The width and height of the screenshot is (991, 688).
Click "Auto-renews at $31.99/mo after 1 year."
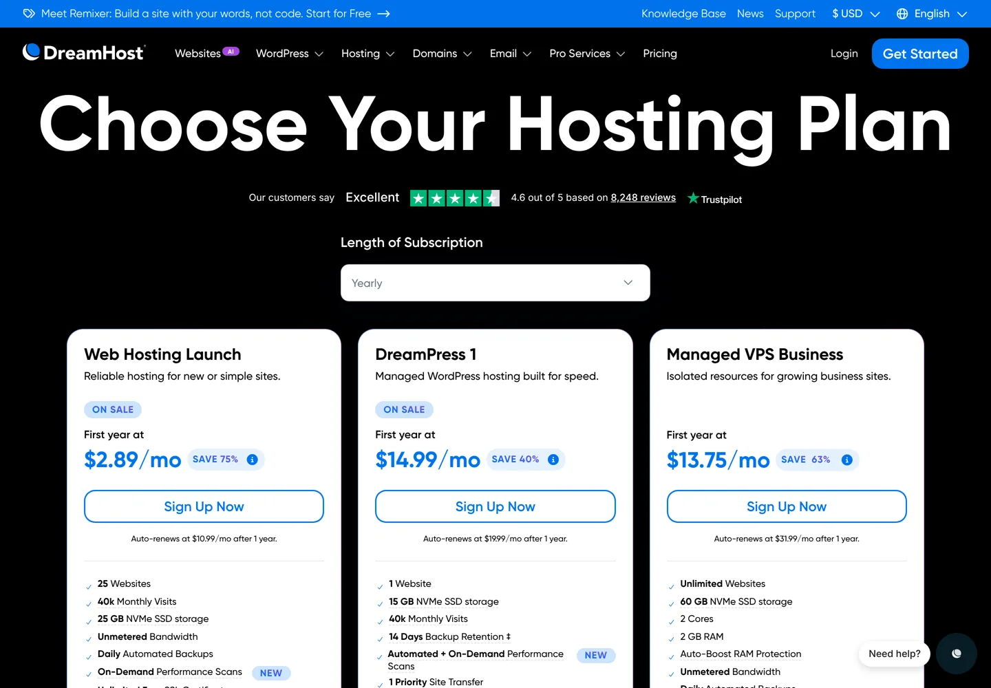[787, 539]
